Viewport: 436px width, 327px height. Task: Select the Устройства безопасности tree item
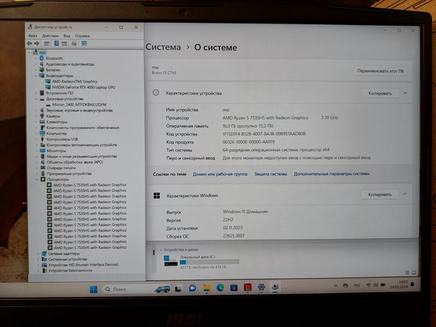pyautogui.click(x=70, y=270)
